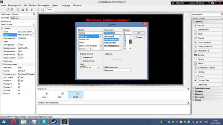This screenshot has height=125, width=223.
Task: Open the Редактировать menu
Action: tap(15, 6)
